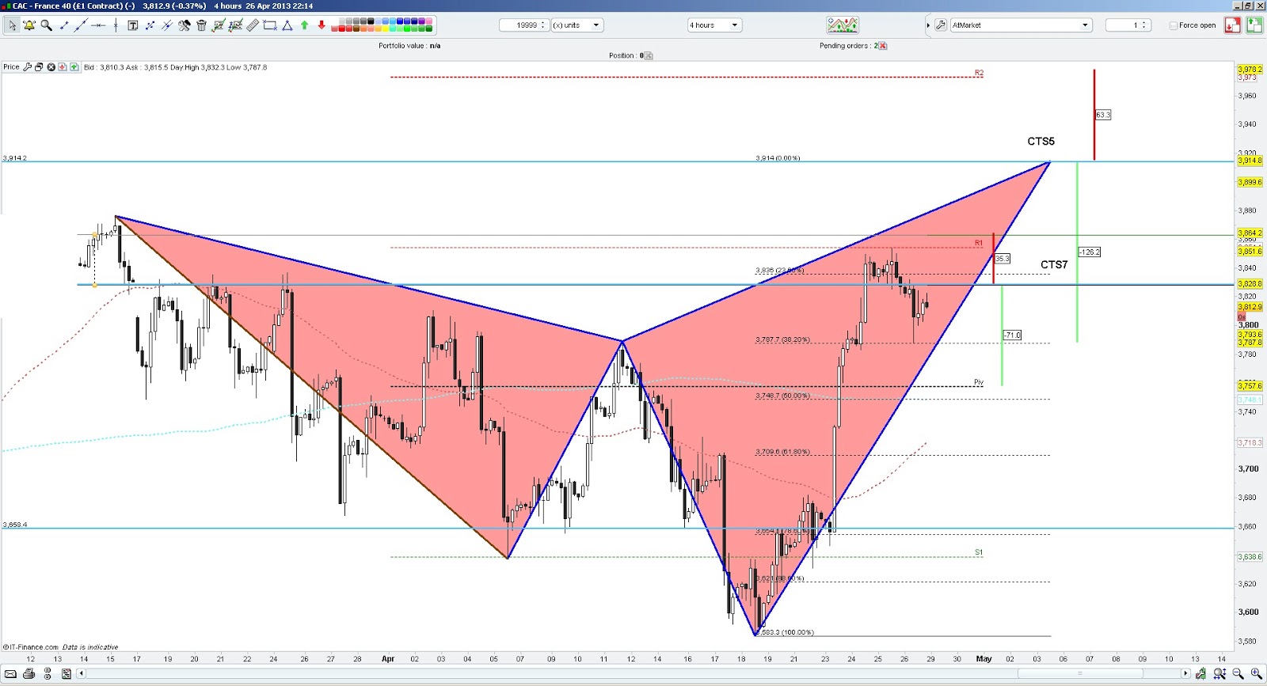
Task: Click the CTS7 chart label
Action: (1054, 265)
